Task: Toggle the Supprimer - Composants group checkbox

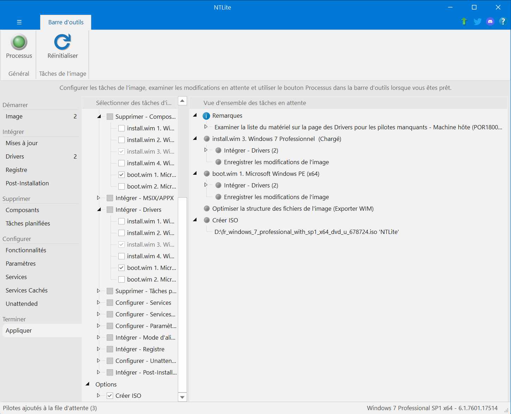Action: coord(110,117)
